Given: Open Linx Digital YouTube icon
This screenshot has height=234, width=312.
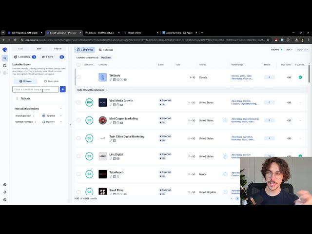Looking at the screenshot, I should 118,158.
